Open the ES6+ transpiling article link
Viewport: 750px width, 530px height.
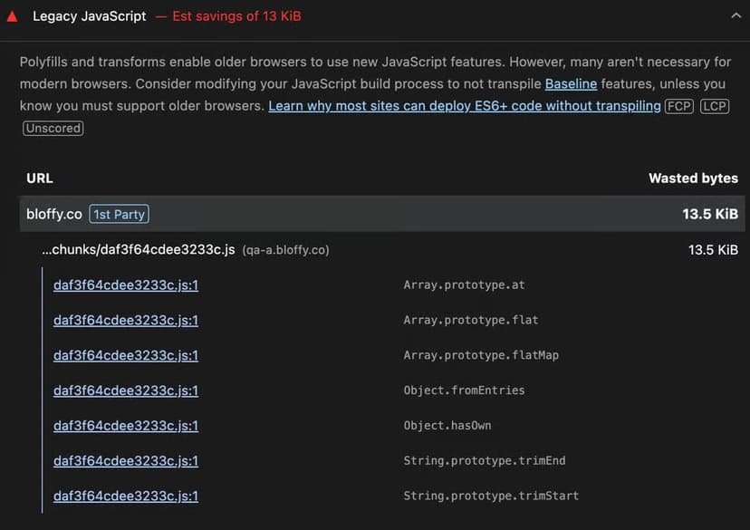click(465, 106)
